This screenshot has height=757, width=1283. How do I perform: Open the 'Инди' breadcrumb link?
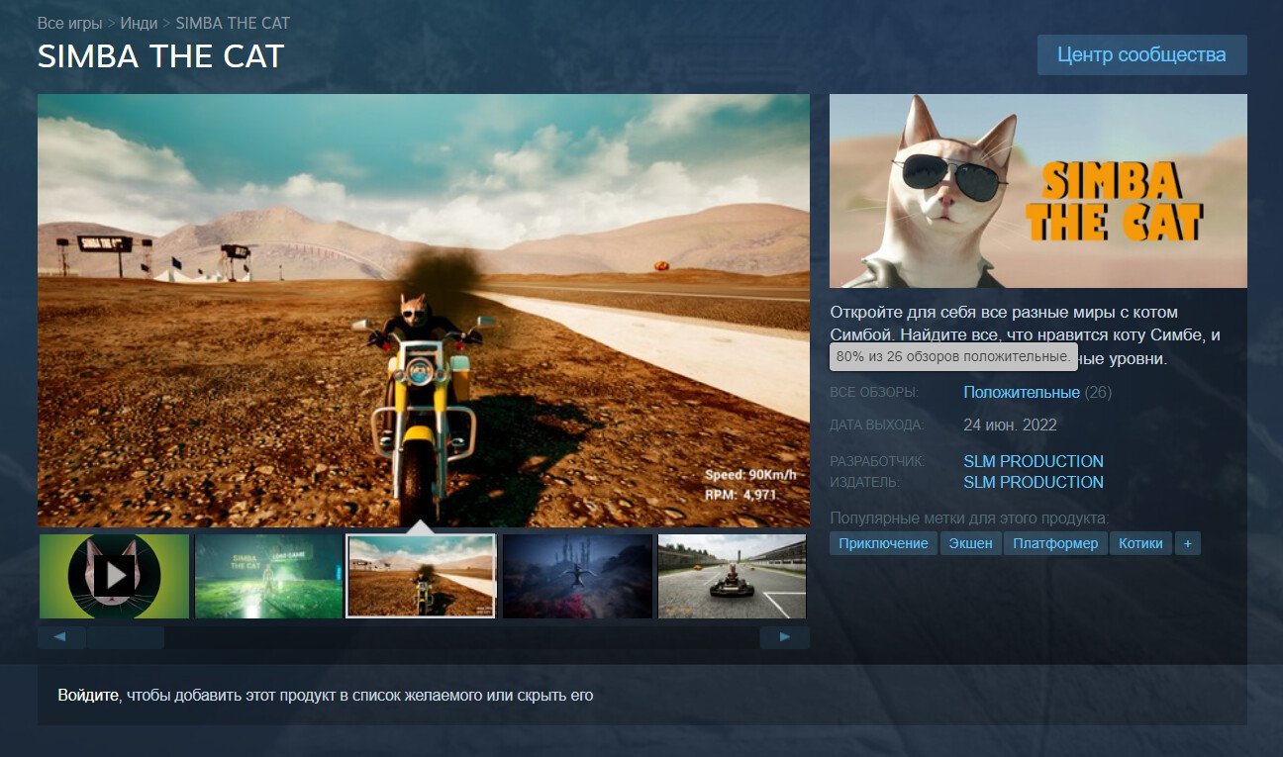139,22
